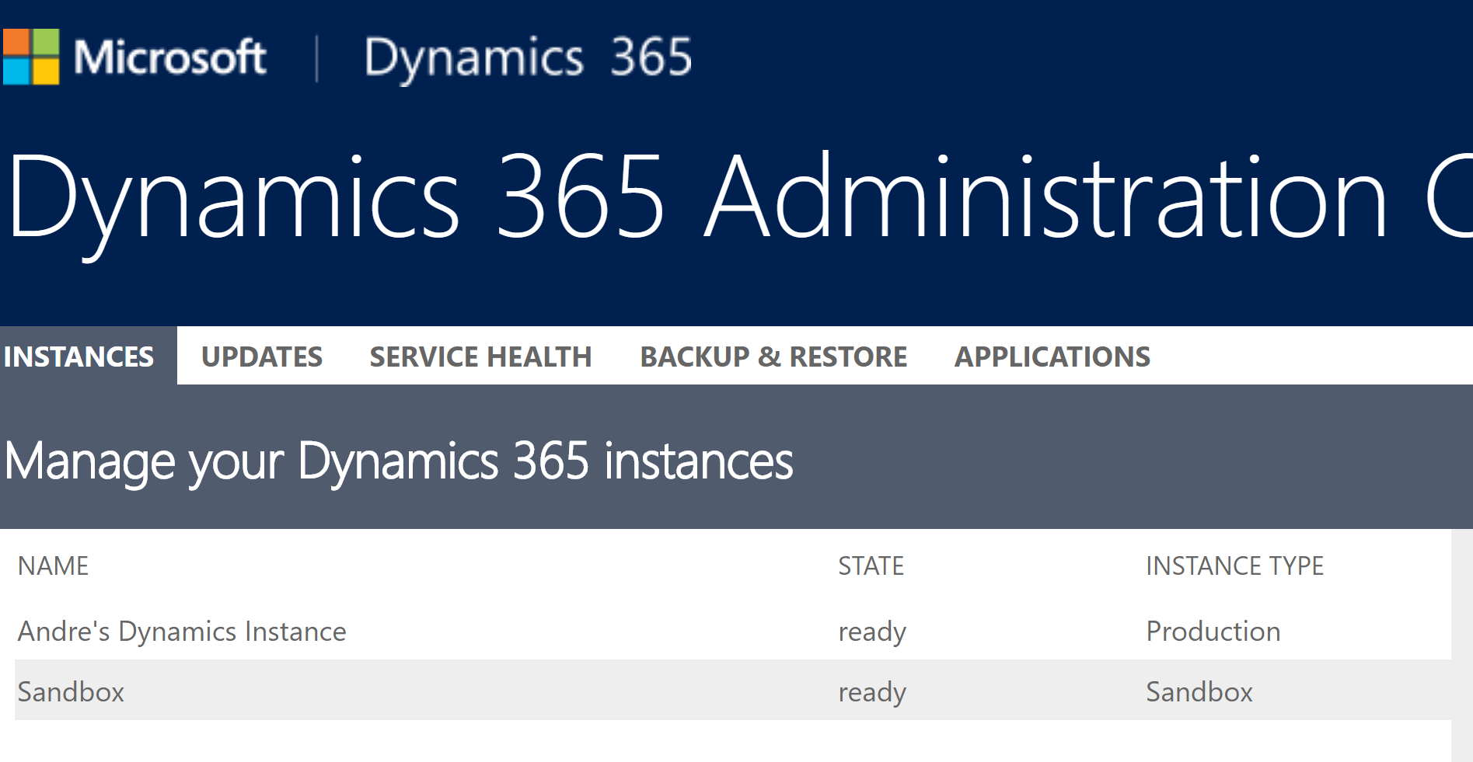The width and height of the screenshot is (1473, 762).
Task: Click the Microsoft wordmark in header
Action: click(x=169, y=57)
